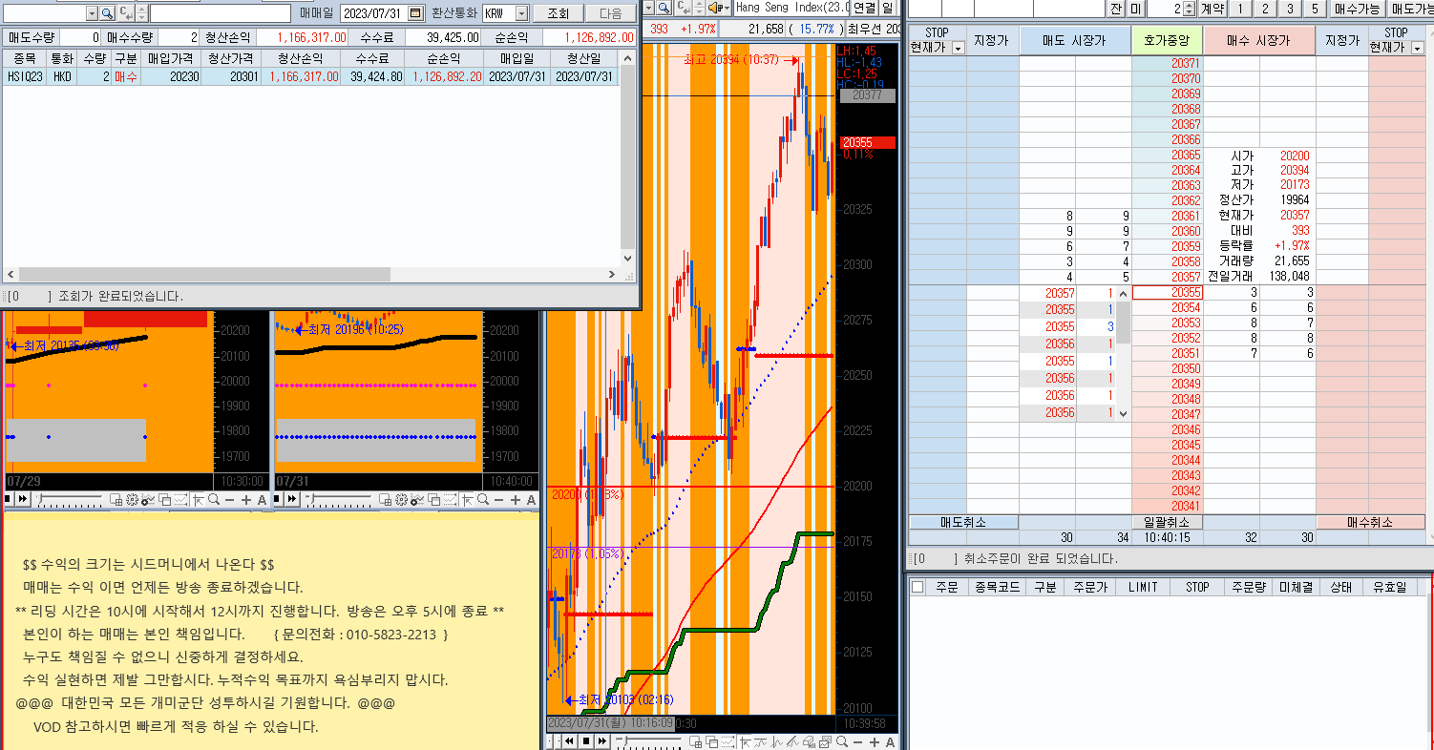The image size is (1434, 750).
Task: Click the gear settings icon in the 07/31 chart toolbar
Action: pos(401,499)
